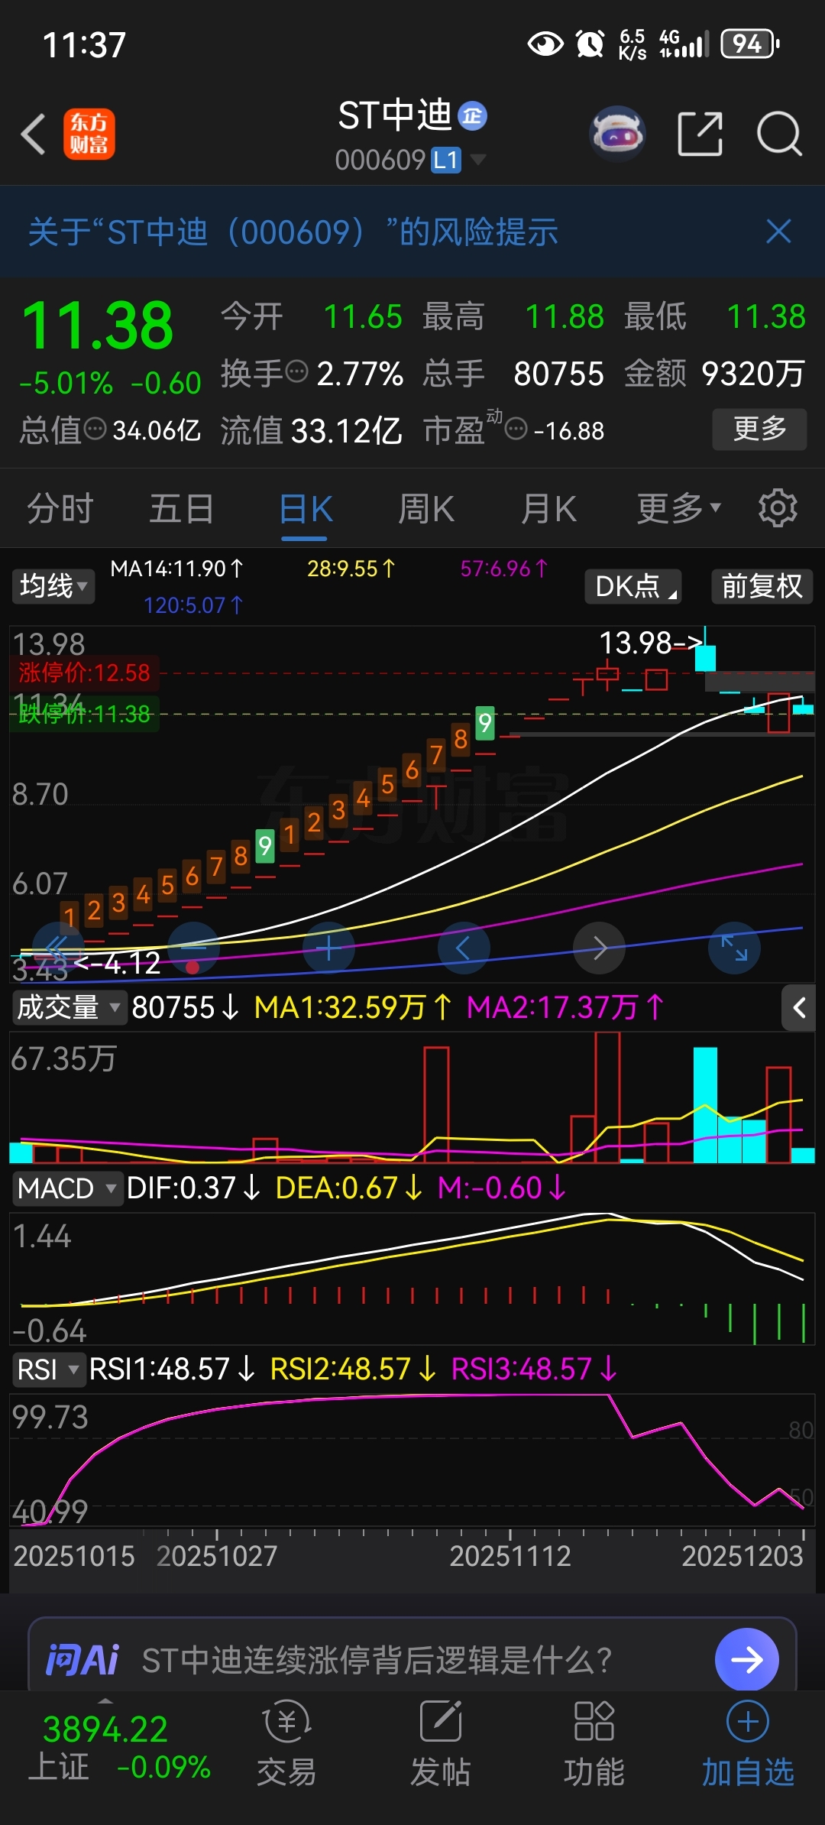
Task: Switch to the 五日 chart tab
Action: click(x=182, y=508)
